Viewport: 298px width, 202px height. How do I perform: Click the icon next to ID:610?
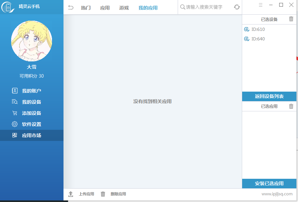pos(247,29)
